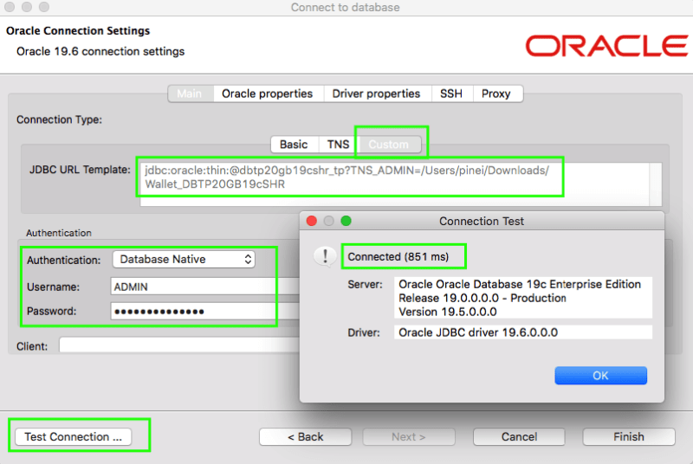Select the TNS connection type
693x464 pixels.
click(338, 145)
